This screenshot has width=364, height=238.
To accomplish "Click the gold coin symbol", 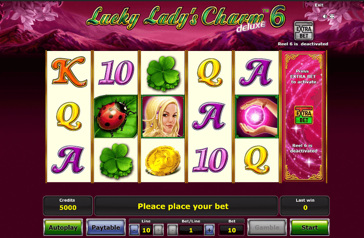I will click(163, 160).
